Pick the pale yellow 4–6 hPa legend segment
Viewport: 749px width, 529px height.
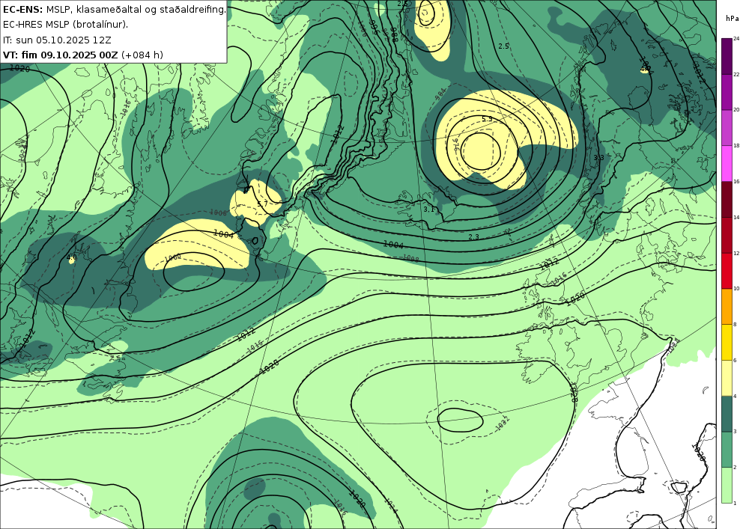tap(727, 378)
